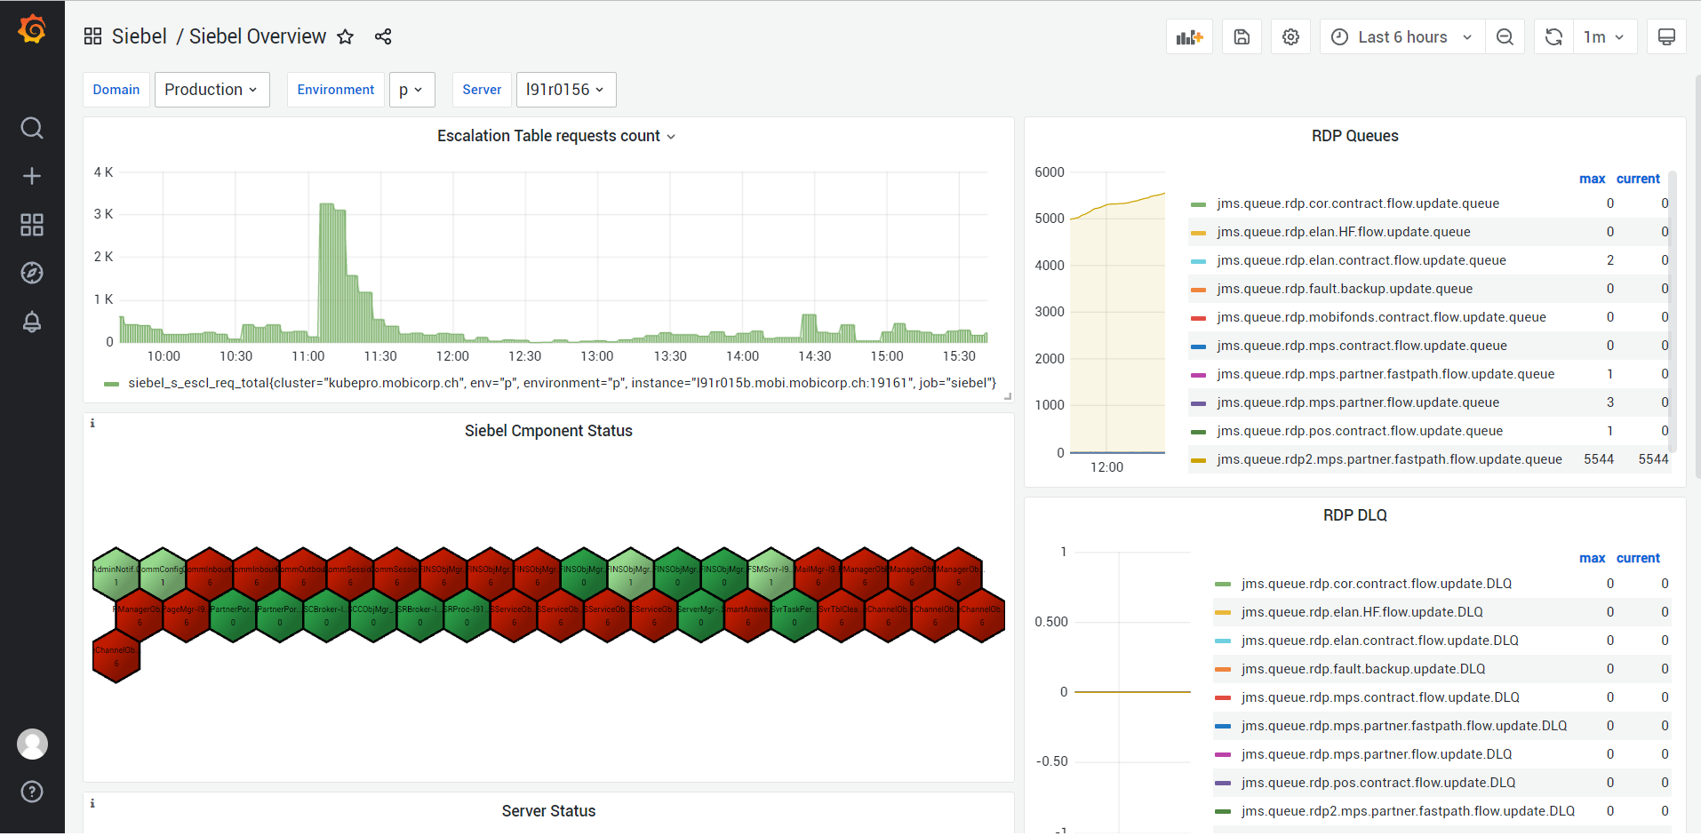1701x836 pixels.
Task: Open the user avatar profile
Action: (x=32, y=744)
